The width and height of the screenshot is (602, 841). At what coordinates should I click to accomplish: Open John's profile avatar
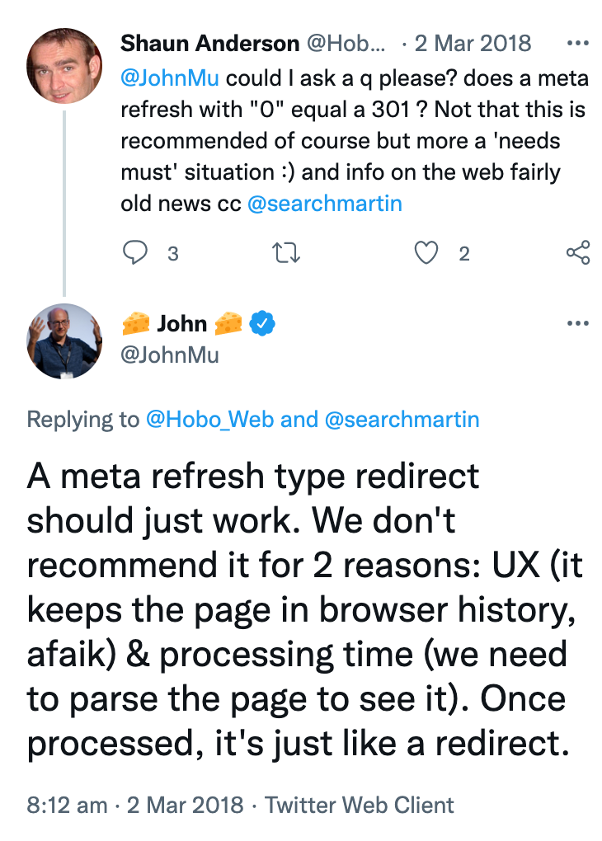(65, 341)
